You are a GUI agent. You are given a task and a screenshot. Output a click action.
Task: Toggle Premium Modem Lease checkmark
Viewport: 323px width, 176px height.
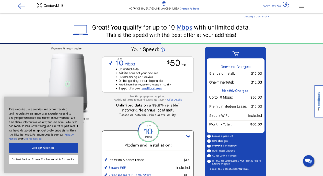click(106, 160)
